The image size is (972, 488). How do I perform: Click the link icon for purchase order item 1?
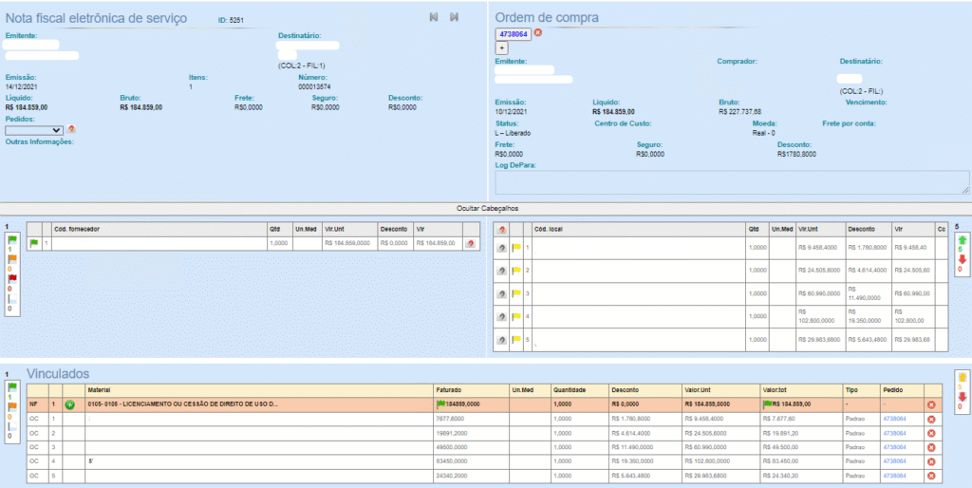[502, 248]
